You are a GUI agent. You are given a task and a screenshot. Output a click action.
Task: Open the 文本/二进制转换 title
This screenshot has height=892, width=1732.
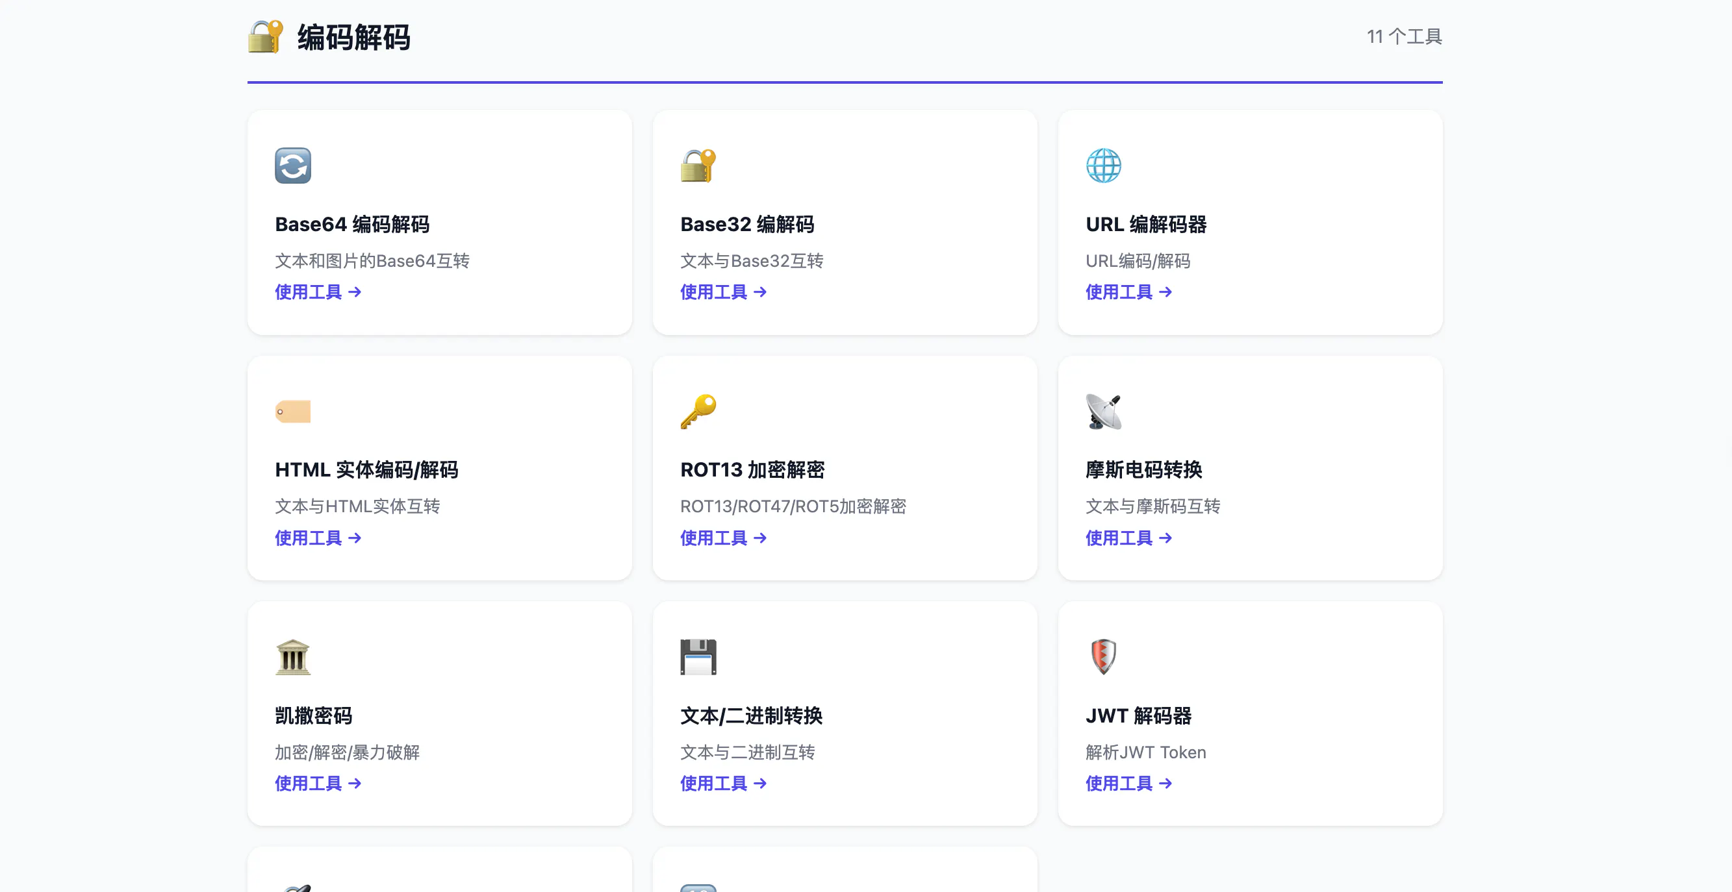click(x=752, y=716)
